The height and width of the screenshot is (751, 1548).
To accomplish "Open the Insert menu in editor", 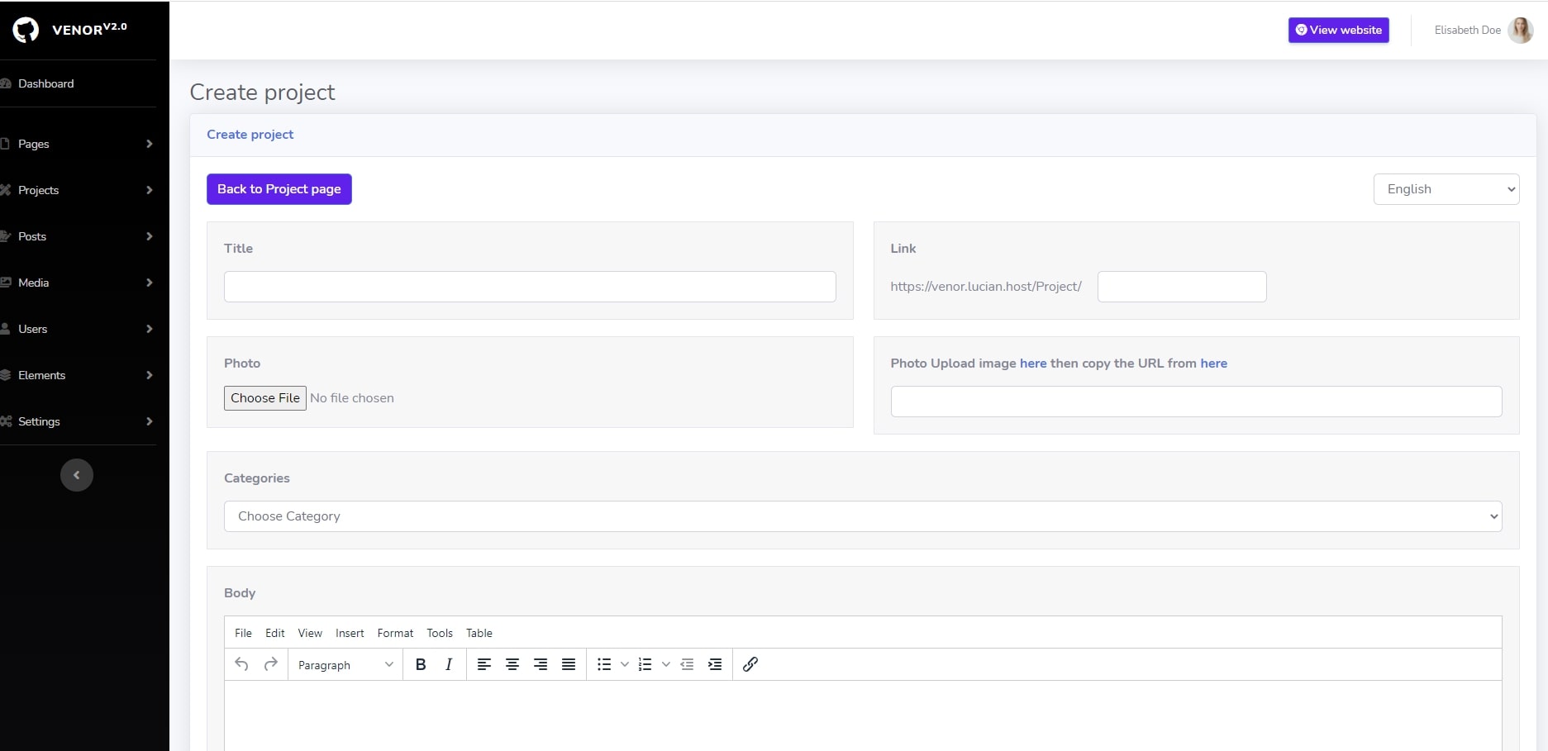I will point(350,633).
